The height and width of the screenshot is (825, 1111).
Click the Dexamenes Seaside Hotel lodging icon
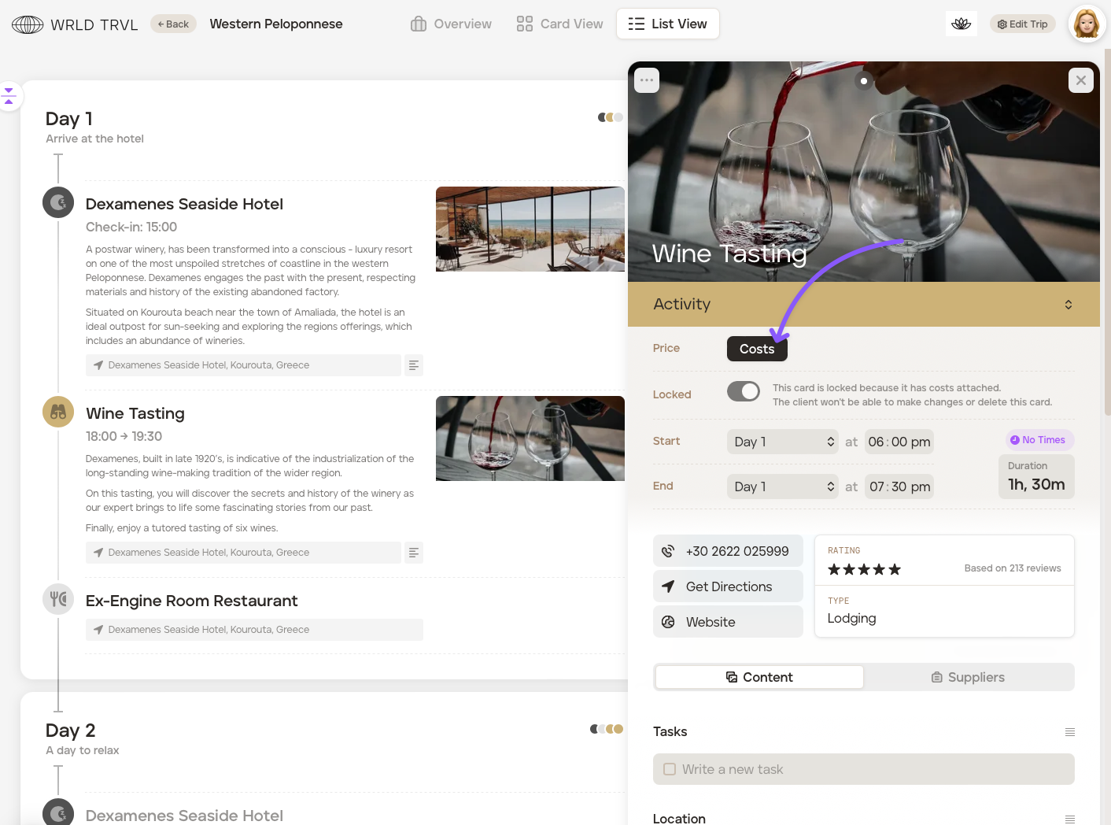(x=58, y=202)
